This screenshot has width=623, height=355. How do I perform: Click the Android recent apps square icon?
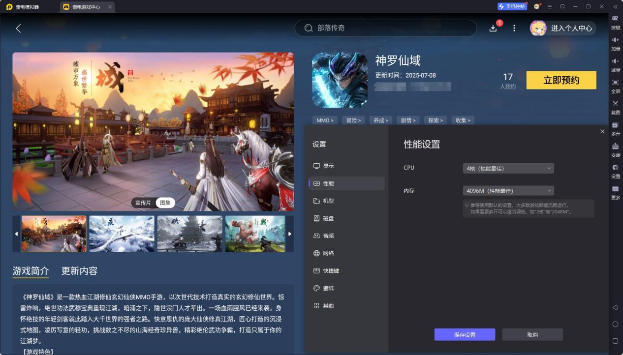coord(615,341)
